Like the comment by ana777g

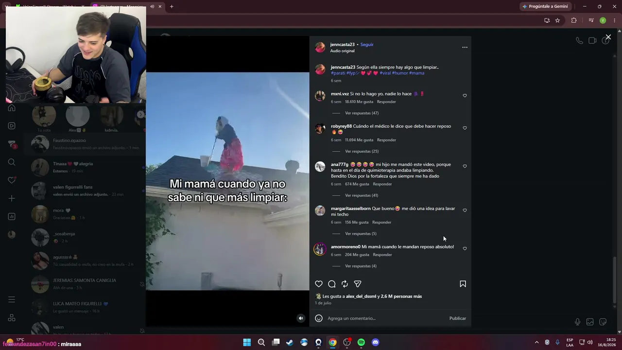(465, 166)
